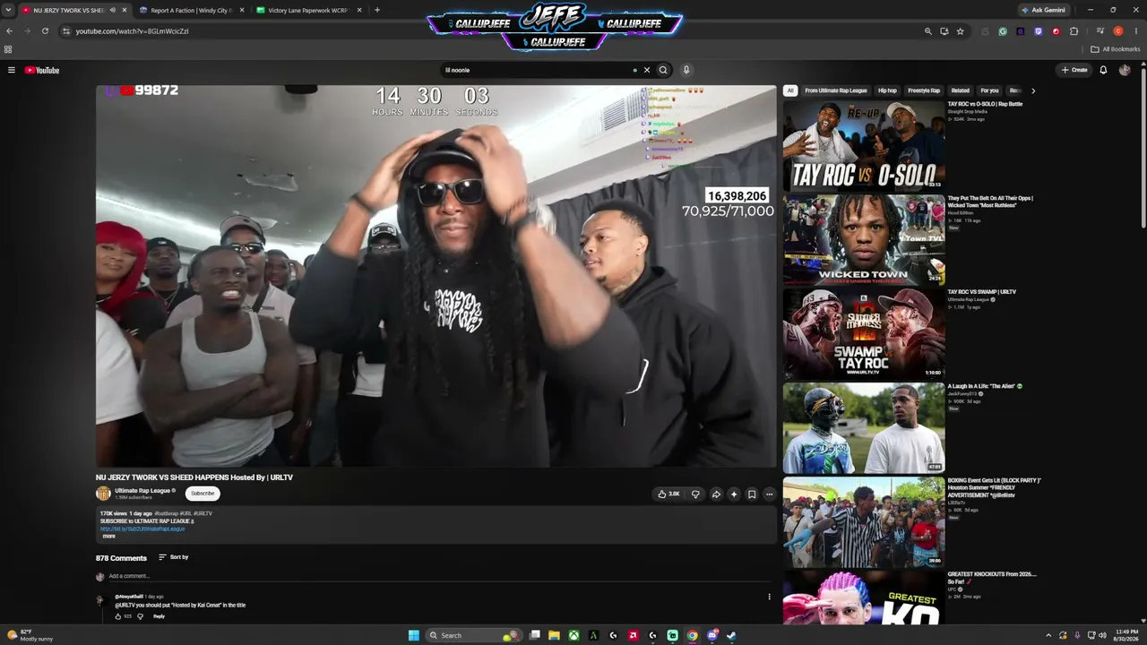The image size is (1147, 645).
Task: Open the Grammarly extension icon
Action: point(1003,31)
